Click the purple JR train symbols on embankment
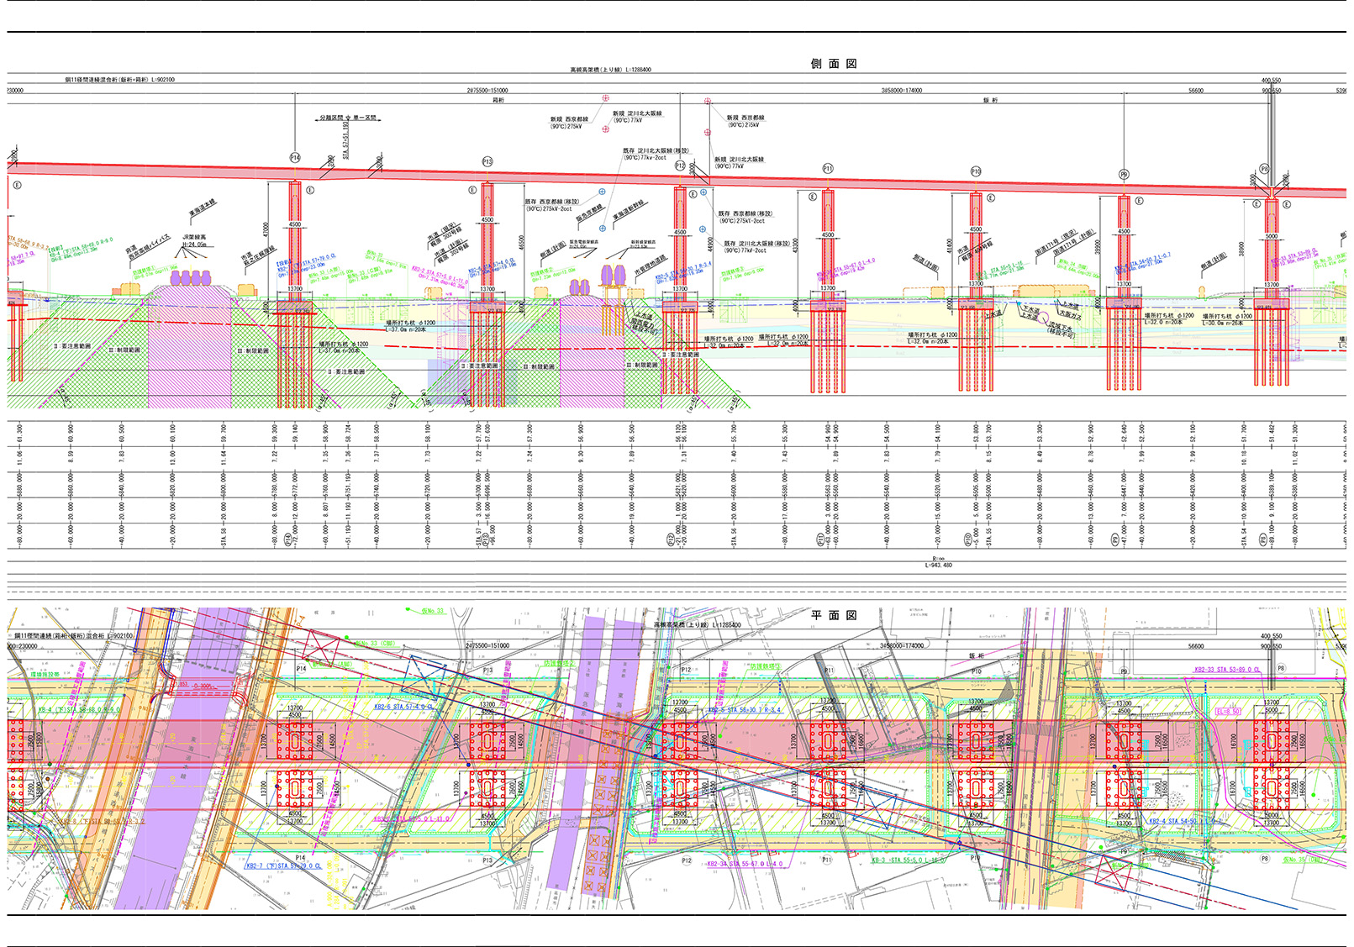This screenshot has width=1354, height=947. coord(190,278)
